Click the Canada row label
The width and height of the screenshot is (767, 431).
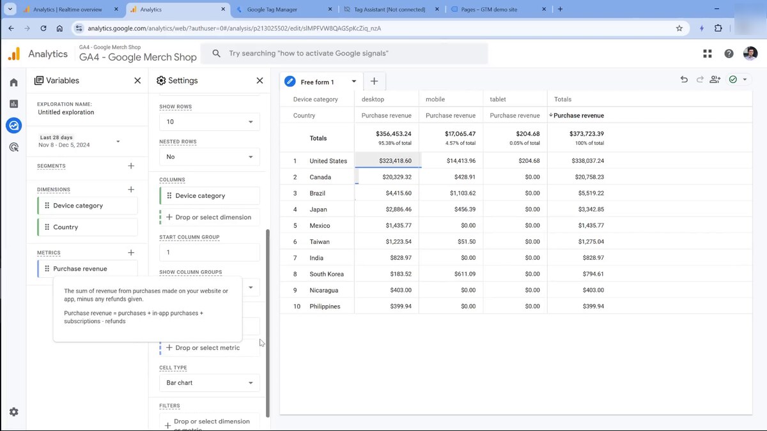pos(320,177)
